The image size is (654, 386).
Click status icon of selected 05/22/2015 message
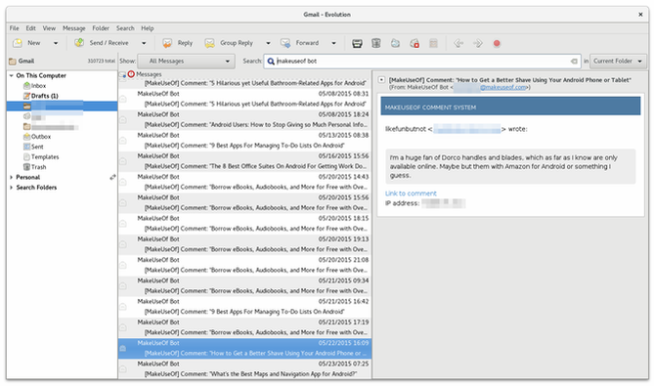coord(123,348)
